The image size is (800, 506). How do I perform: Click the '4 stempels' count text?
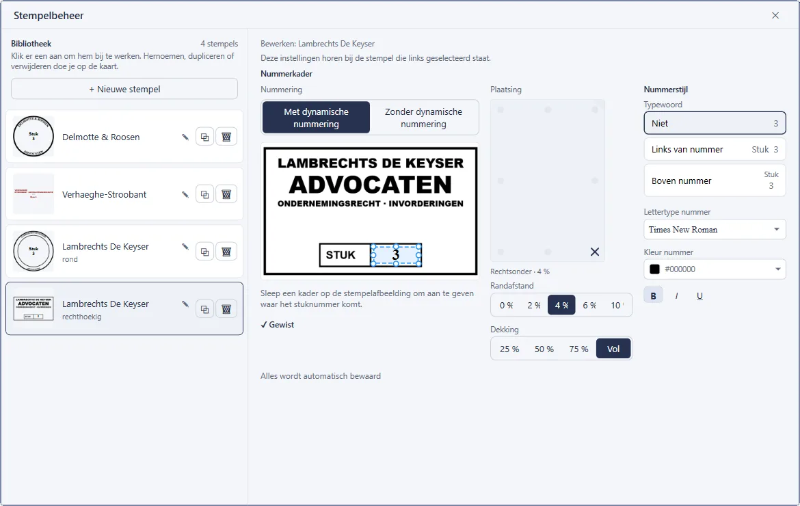(219, 44)
